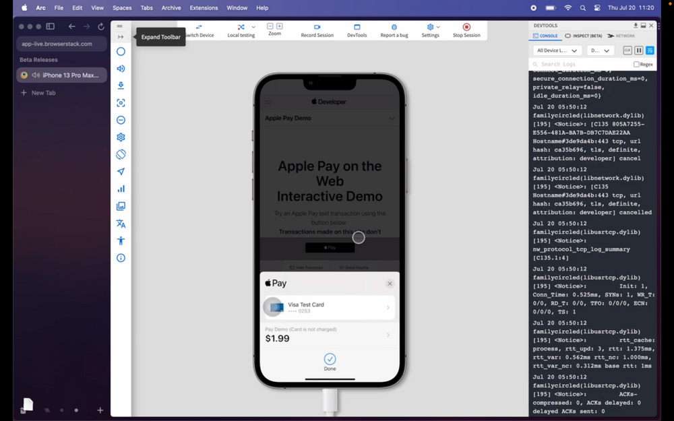Mute the device audio from the sidebar
The image size is (674, 421).
(x=121, y=67)
